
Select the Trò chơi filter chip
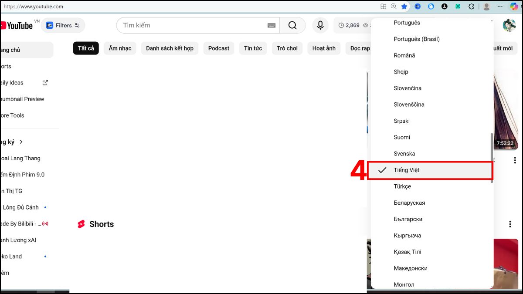pos(287,48)
